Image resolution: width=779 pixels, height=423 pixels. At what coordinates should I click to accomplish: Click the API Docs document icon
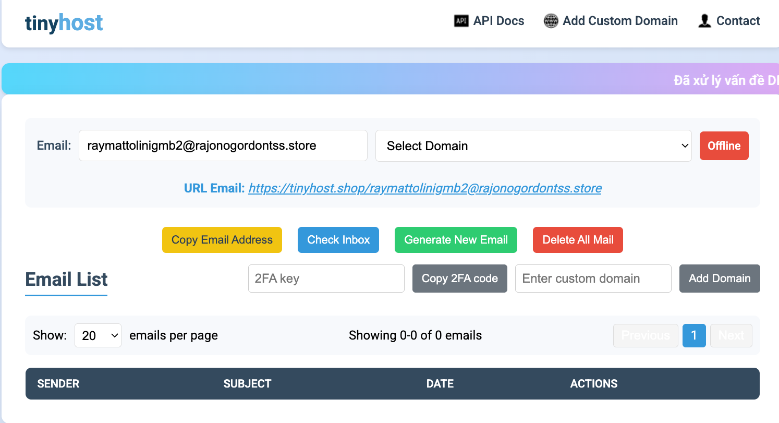461,21
